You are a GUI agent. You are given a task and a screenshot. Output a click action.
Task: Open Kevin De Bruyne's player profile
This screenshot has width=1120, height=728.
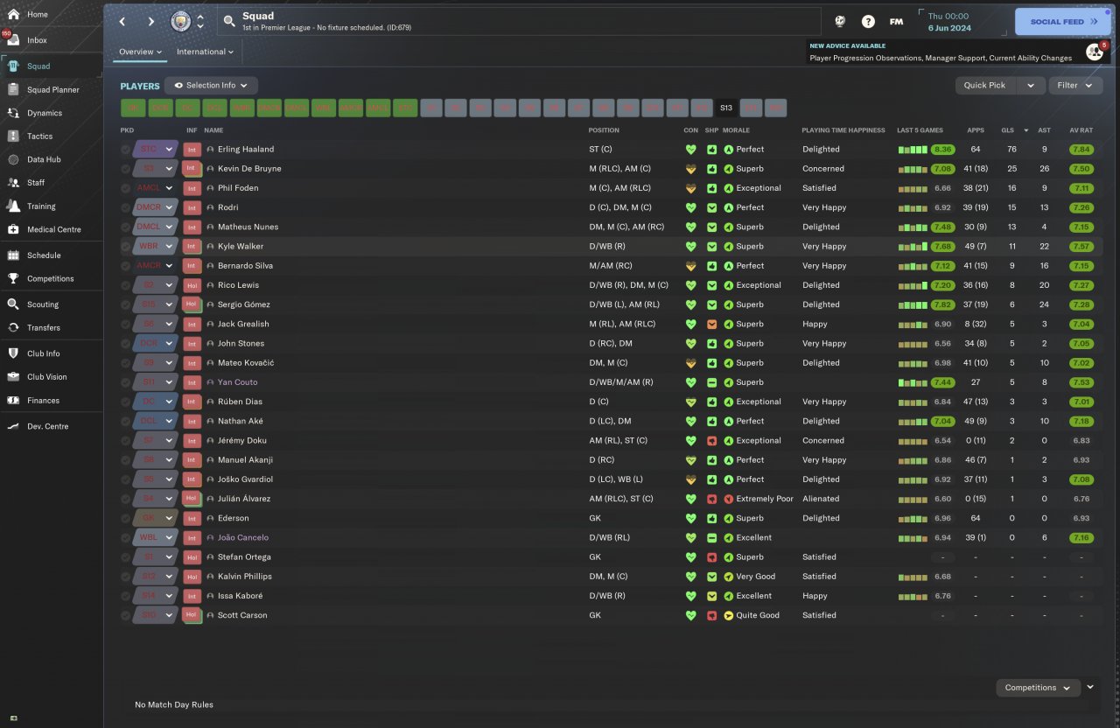pyautogui.click(x=249, y=169)
